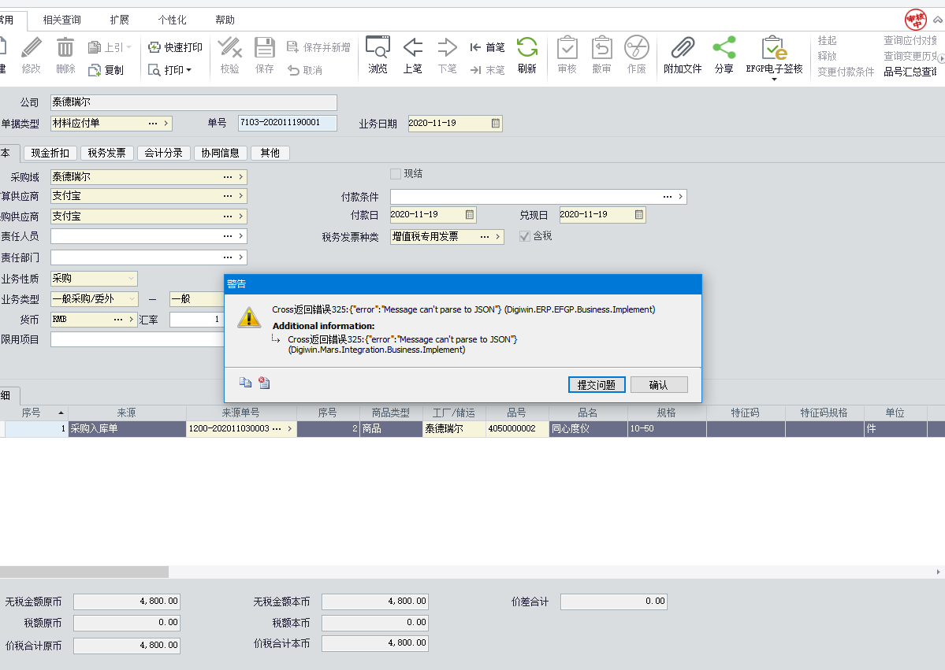This screenshot has width=945, height=670.
Task: Open the 扩展 menu
Action: click(x=119, y=20)
